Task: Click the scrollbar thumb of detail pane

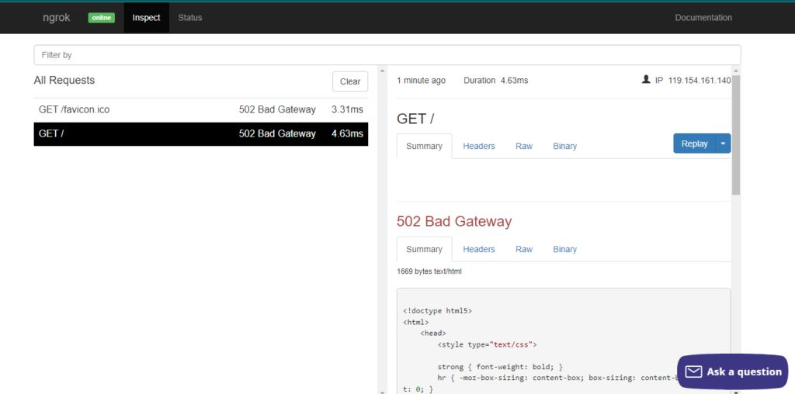Action: [736, 135]
